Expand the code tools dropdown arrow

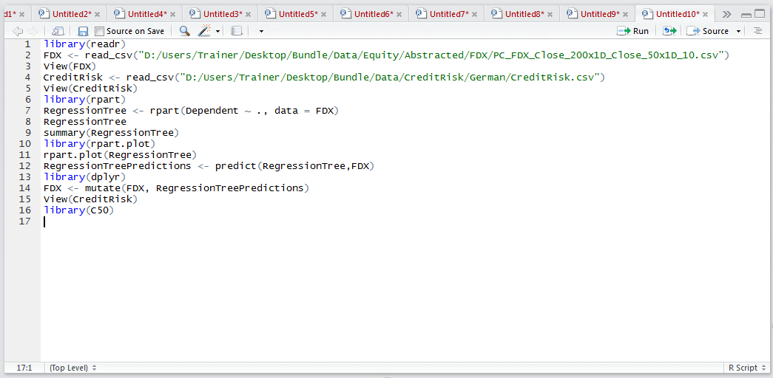pos(217,32)
